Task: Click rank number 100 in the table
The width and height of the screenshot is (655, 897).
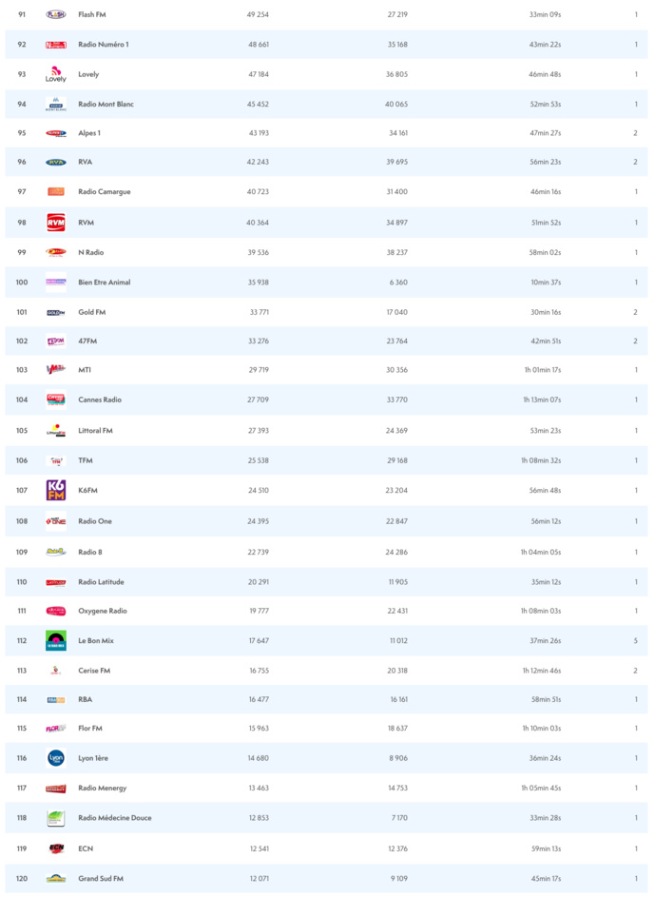Action: coord(22,283)
